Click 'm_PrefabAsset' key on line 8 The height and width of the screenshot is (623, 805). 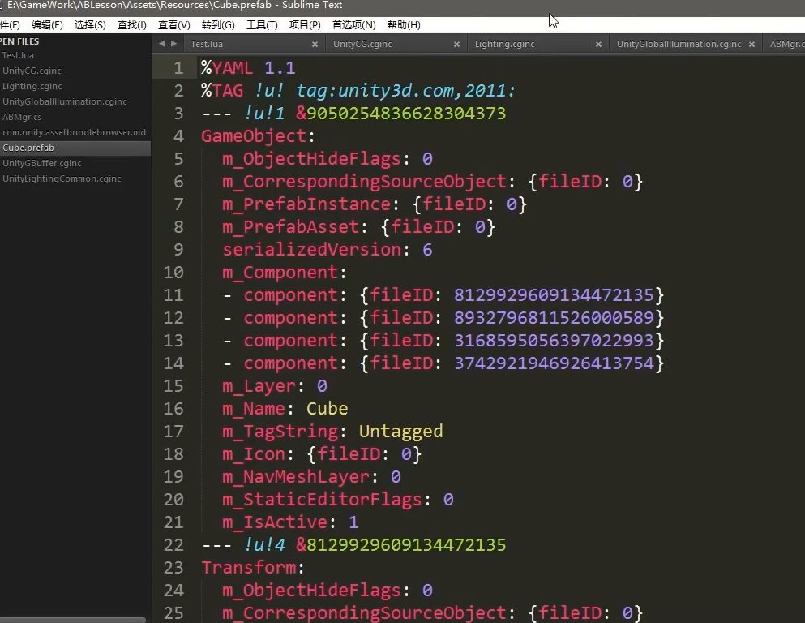pos(290,227)
